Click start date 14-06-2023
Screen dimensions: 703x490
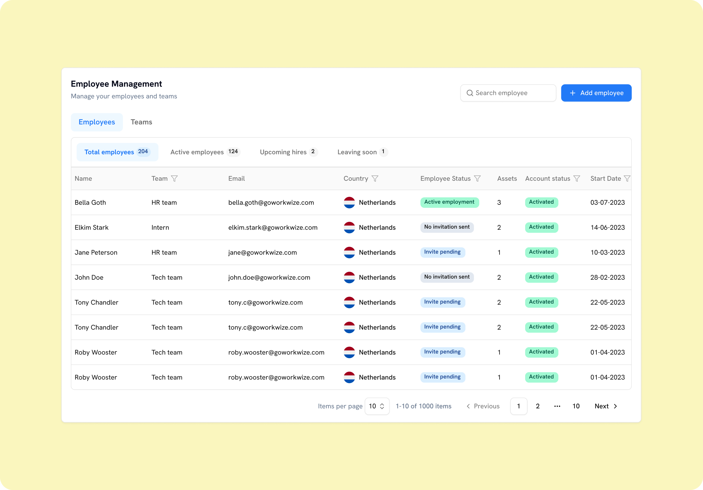point(607,227)
